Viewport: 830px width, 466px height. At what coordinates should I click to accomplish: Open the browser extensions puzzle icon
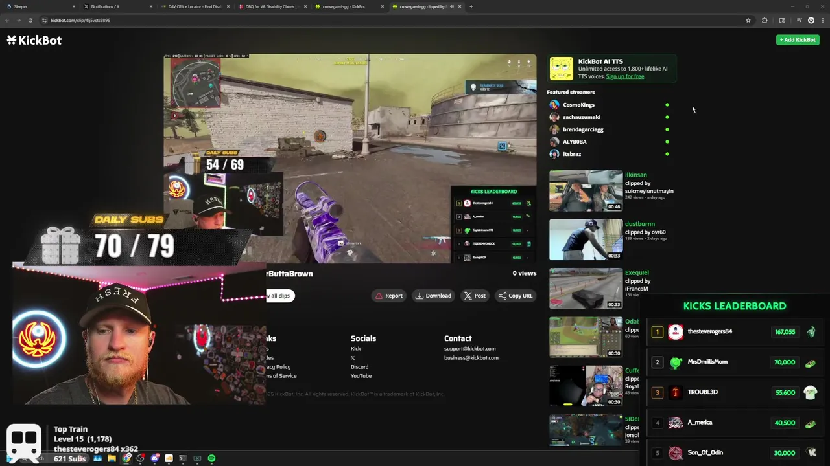tap(765, 20)
